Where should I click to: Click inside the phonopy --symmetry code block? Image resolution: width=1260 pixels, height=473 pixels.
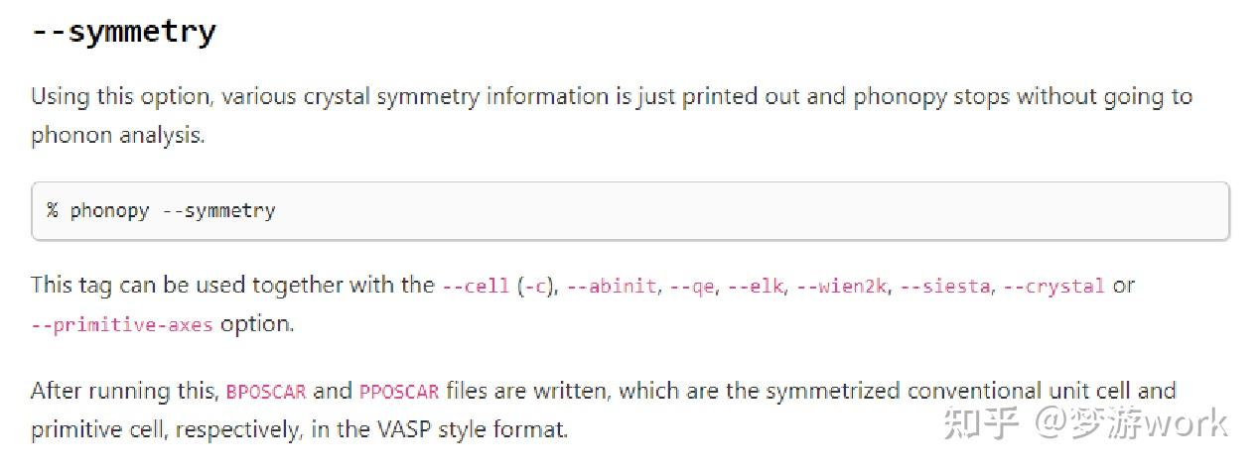630,210
